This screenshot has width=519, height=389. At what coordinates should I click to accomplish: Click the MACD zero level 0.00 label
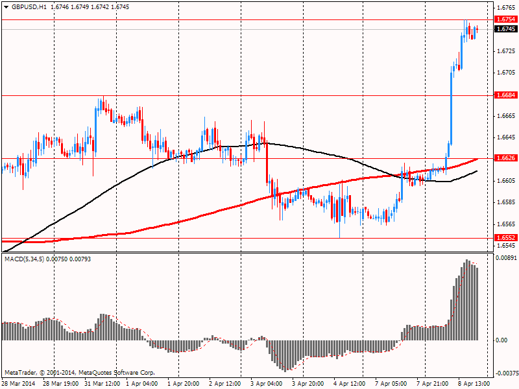[501, 340]
